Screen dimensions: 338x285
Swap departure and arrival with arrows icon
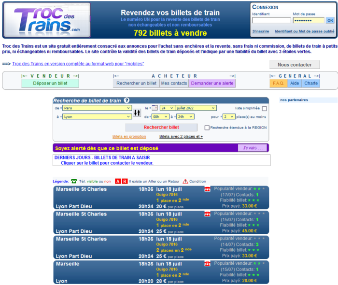pos(137,113)
